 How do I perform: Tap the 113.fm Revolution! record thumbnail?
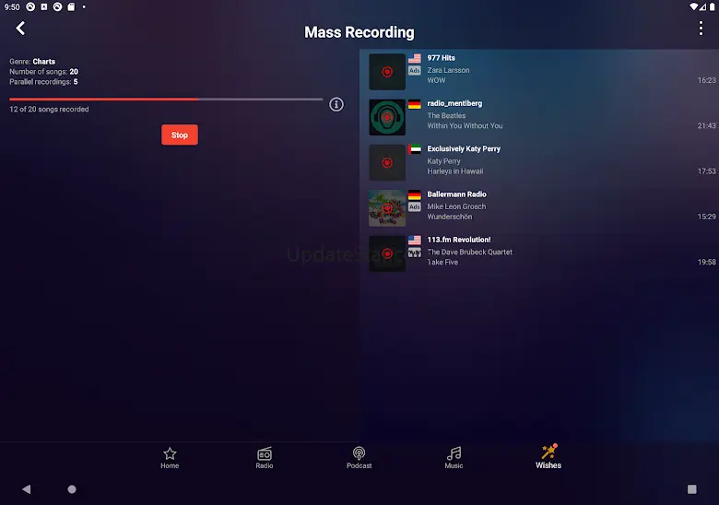coord(387,253)
